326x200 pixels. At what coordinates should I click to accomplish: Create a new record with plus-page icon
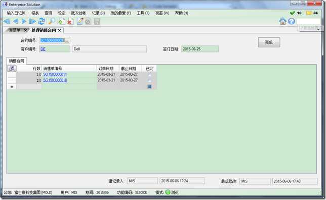click(x=61, y=21)
